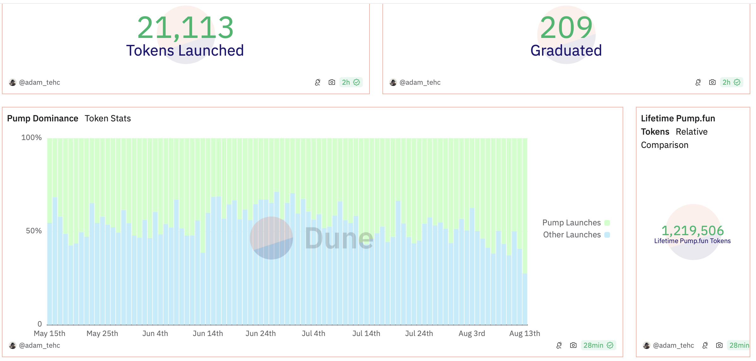Viewport: 756px width, 361px height.
Task: Open the Lifetime Pump.fun Tokens title link
Action: click(x=678, y=119)
